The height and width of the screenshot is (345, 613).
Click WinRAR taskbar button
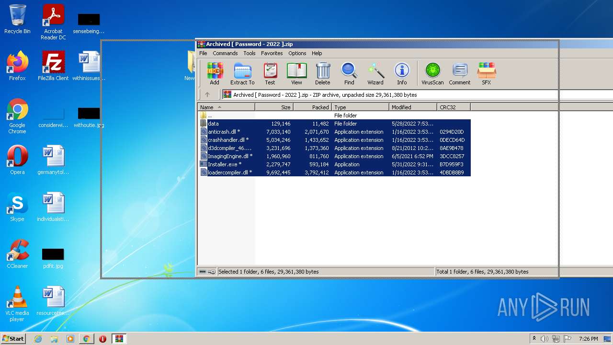click(119, 339)
